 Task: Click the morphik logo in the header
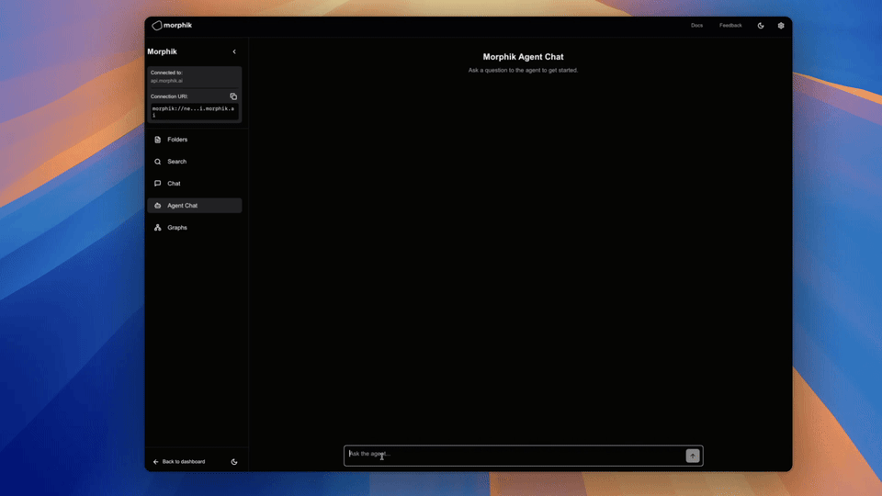(x=172, y=26)
